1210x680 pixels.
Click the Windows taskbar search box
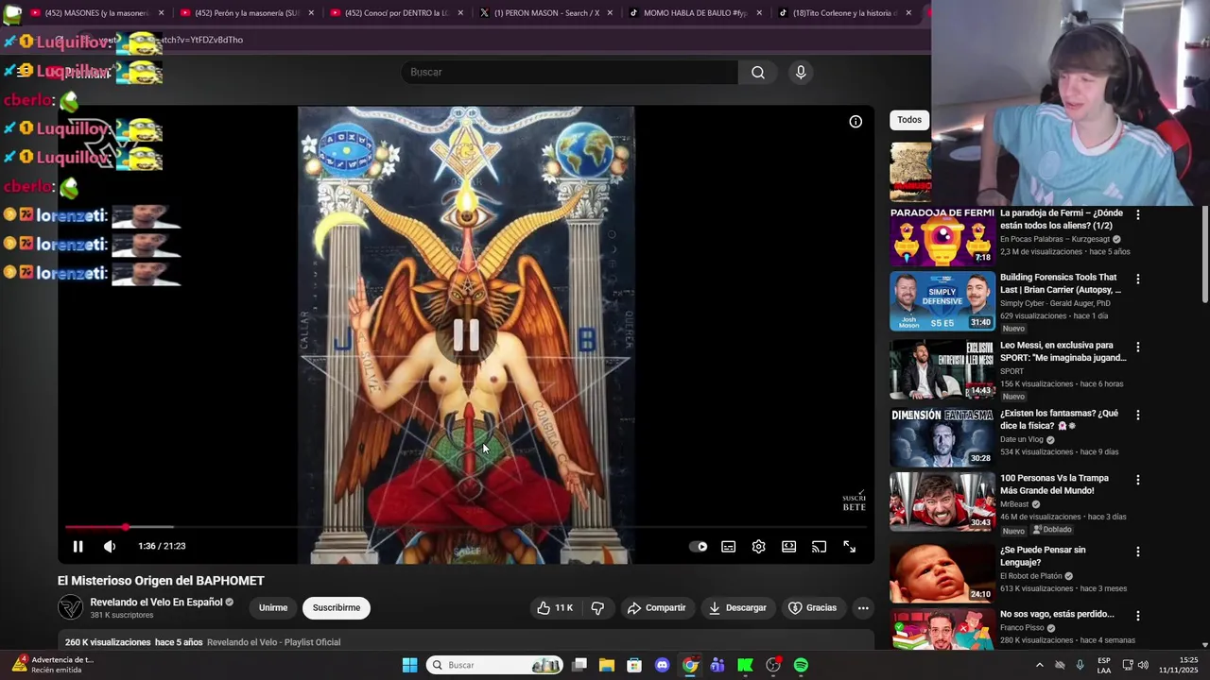pyautogui.click(x=493, y=665)
